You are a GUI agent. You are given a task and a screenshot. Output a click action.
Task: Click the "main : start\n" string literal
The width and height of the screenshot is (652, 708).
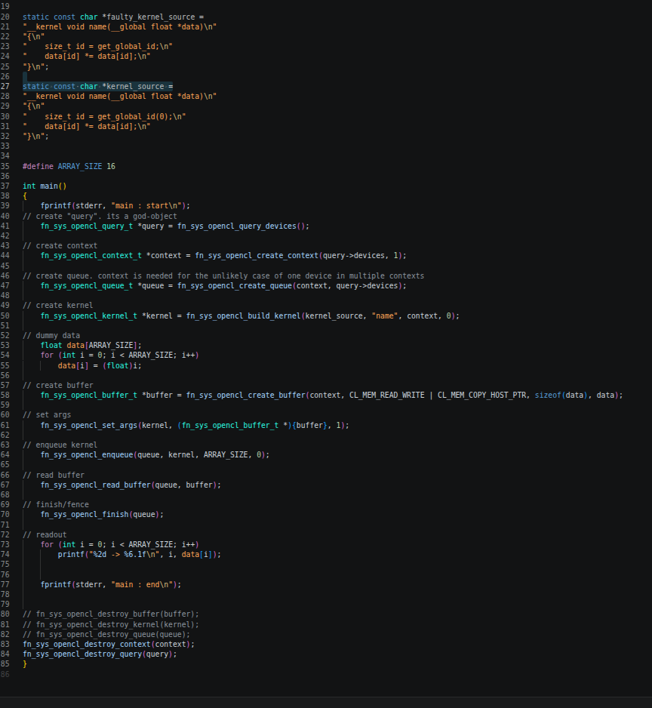click(146, 206)
